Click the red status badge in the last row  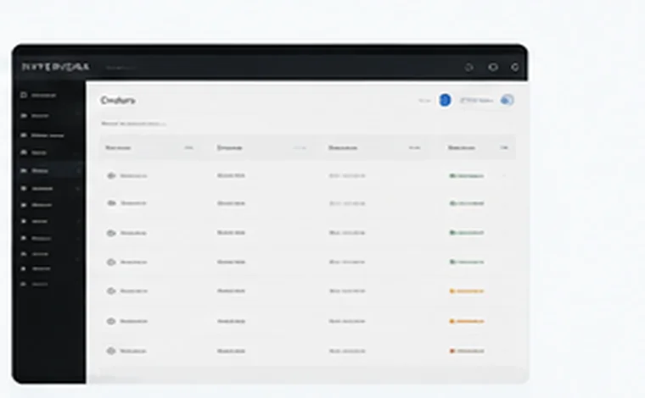click(x=467, y=351)
